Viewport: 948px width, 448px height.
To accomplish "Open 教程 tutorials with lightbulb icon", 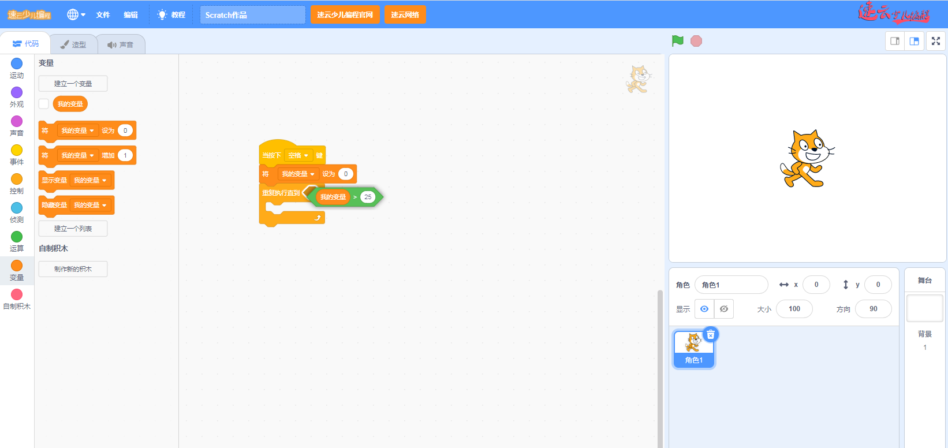I will (171, 14).
